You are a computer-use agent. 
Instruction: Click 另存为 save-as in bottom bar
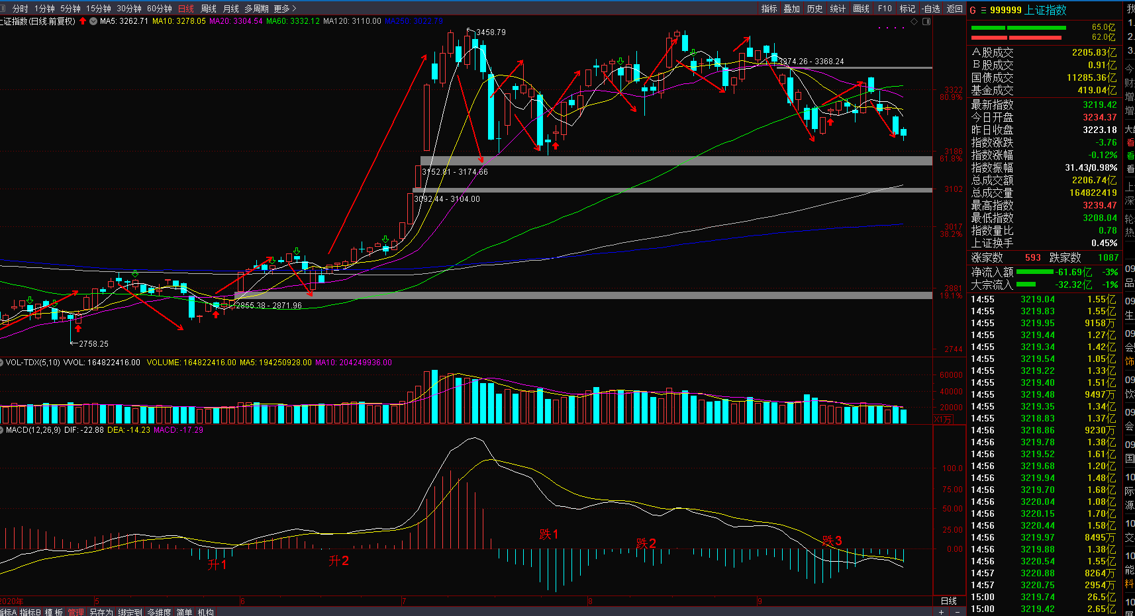click(101, 612)
